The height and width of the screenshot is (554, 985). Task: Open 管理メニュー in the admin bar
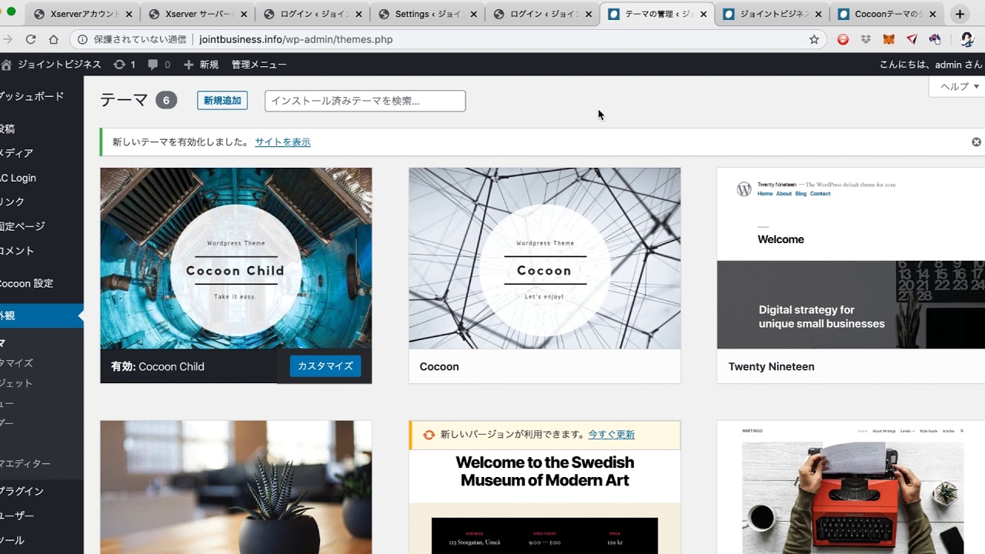click(259, 65)
